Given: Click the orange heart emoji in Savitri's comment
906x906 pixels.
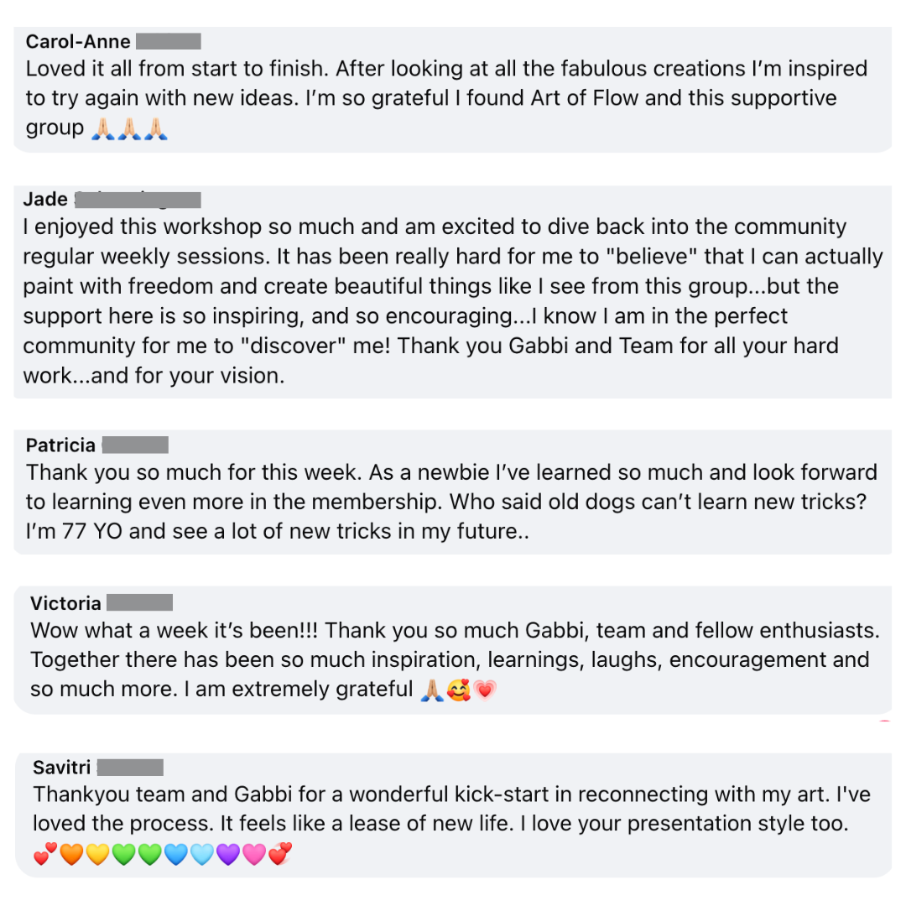Looking at the screenshot, I should tap(71, 854).
